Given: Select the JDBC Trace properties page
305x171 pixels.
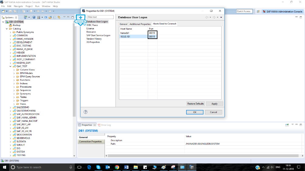Looking at the screenshot, I should (92, 25).
